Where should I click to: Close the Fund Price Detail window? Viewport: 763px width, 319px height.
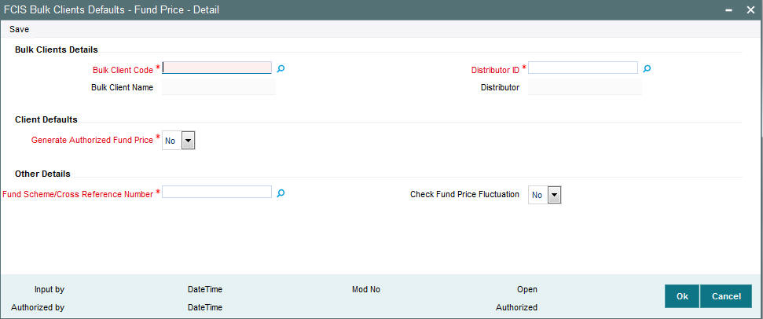tap(750, 9)
